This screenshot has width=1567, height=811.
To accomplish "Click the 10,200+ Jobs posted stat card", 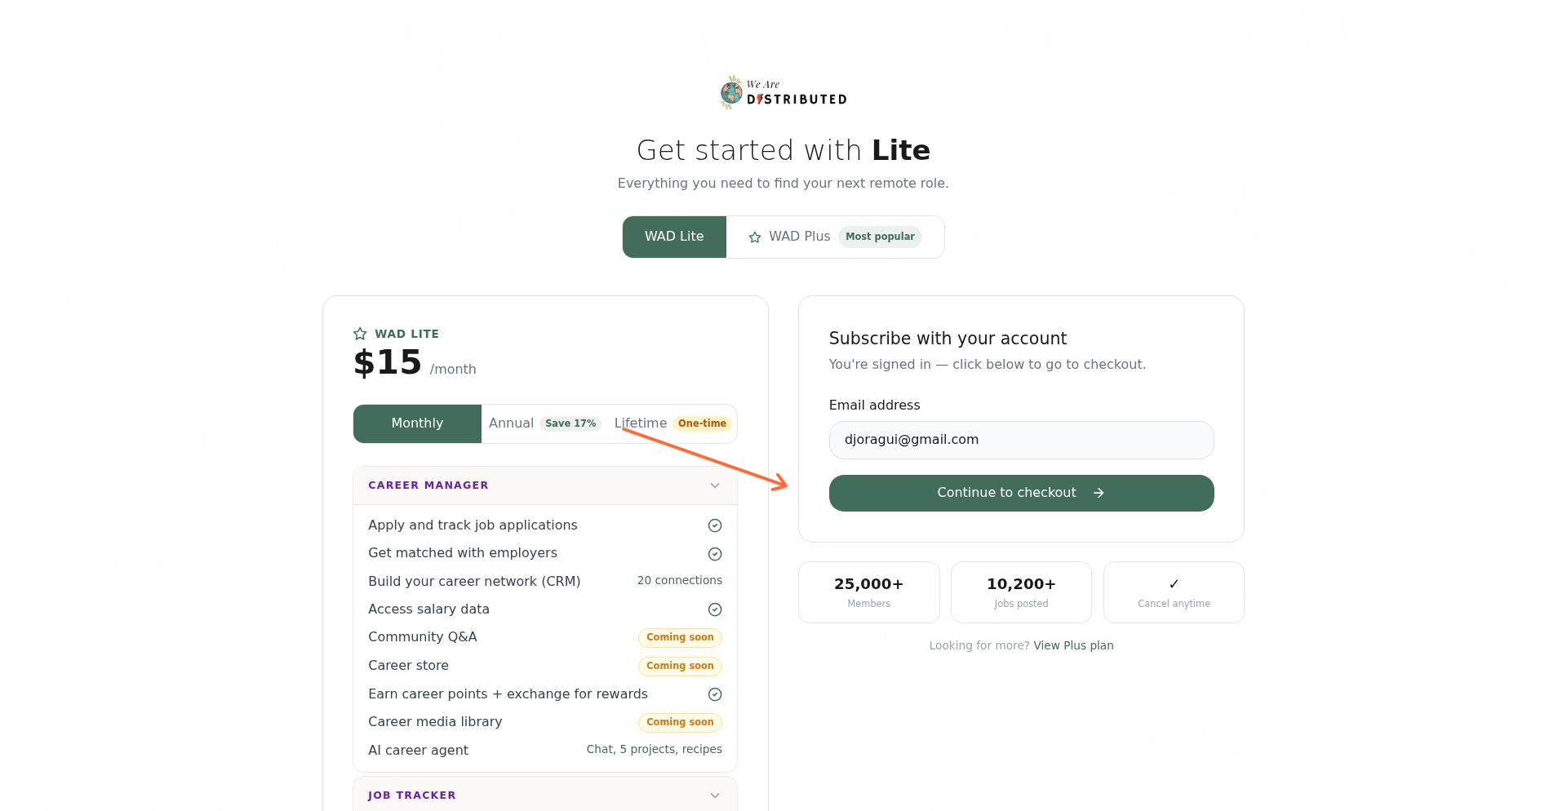I will (1021, 592).
